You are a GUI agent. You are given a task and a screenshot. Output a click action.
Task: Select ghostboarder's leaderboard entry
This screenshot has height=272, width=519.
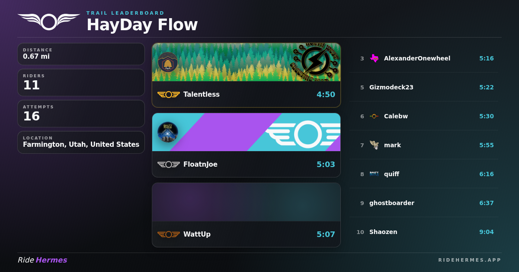(x=424, y=203)
